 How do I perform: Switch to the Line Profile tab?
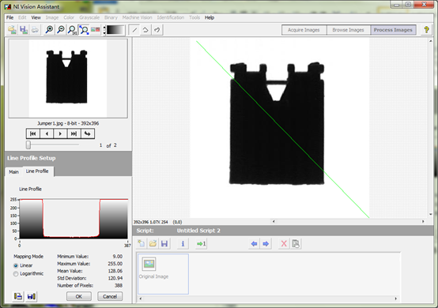(x=37, y=171)
